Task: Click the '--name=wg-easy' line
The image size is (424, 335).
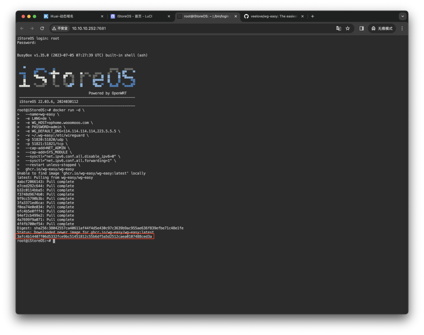Action: [38, 114]
